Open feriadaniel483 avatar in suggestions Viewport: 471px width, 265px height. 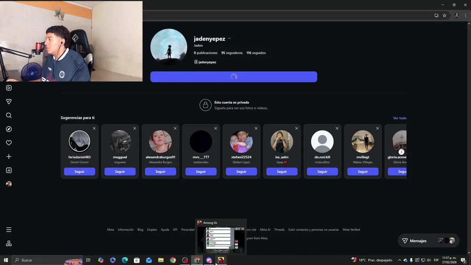(x=79, y=141)
